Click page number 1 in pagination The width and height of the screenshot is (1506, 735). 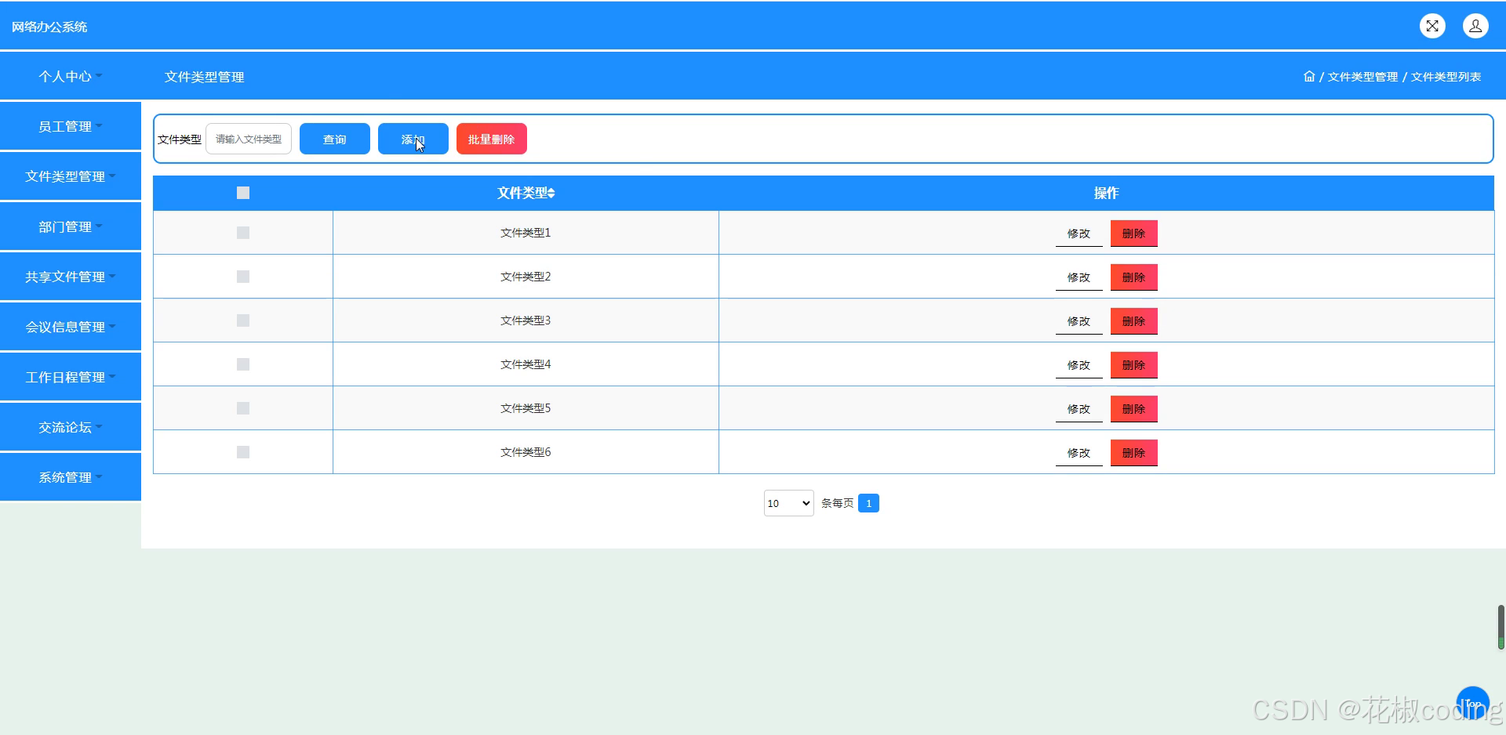868,503
